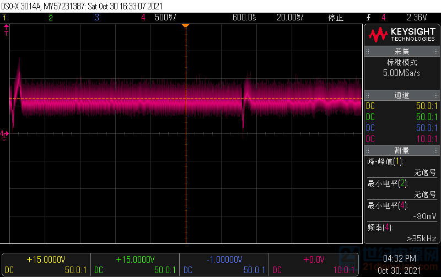Click the pink 10.0:1 probe ratio in channel panel
Viewport: 441px width, 277px height.
[x=427, y=139]
